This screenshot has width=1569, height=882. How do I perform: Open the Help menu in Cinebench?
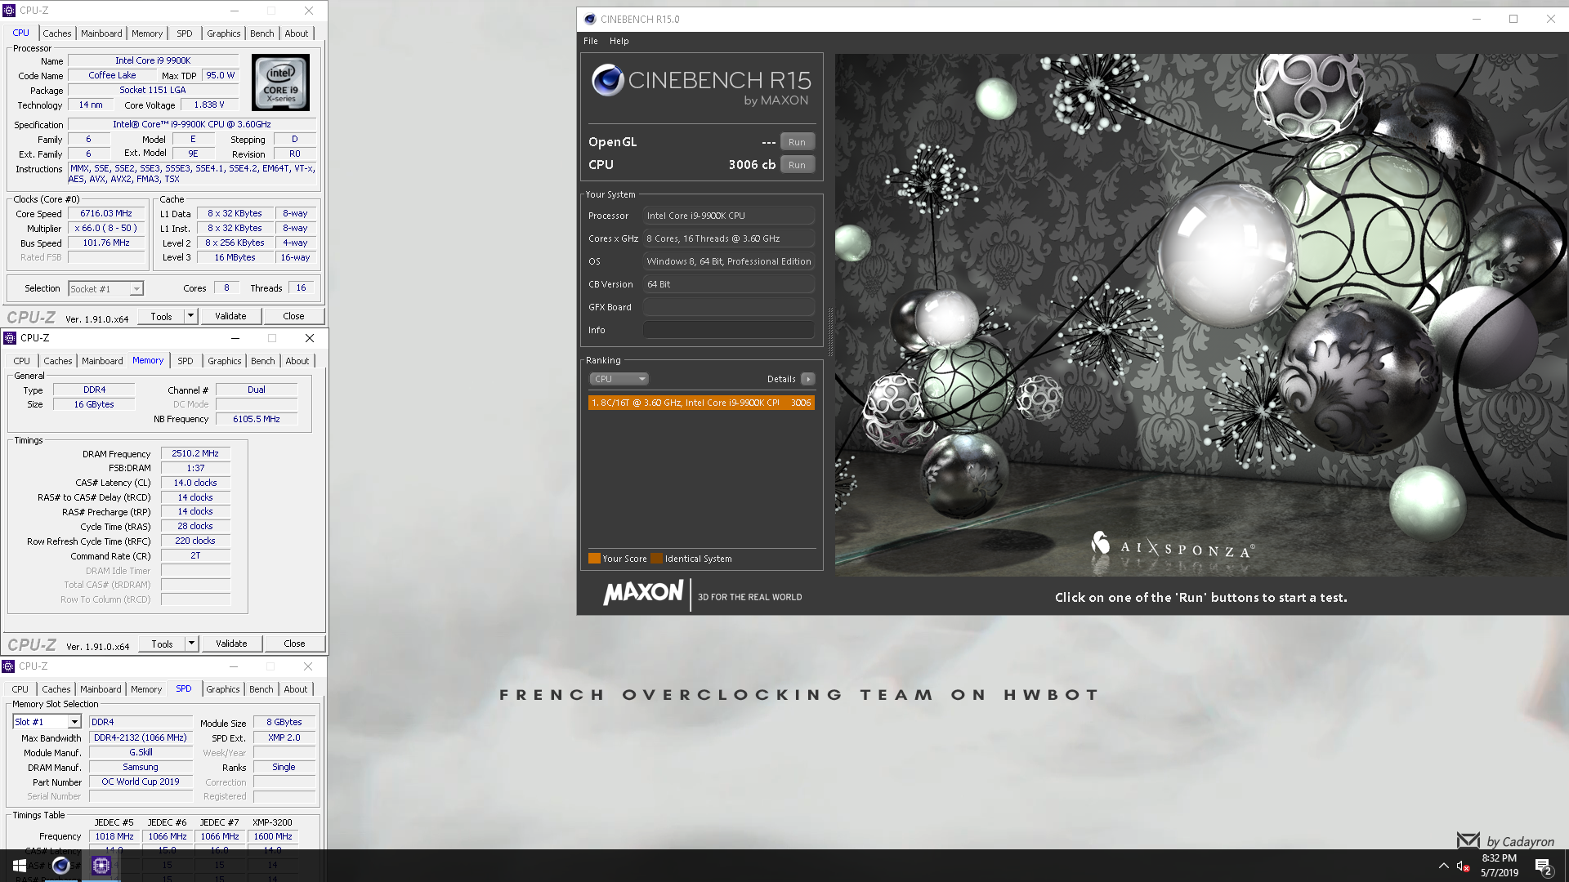[619, 41]
